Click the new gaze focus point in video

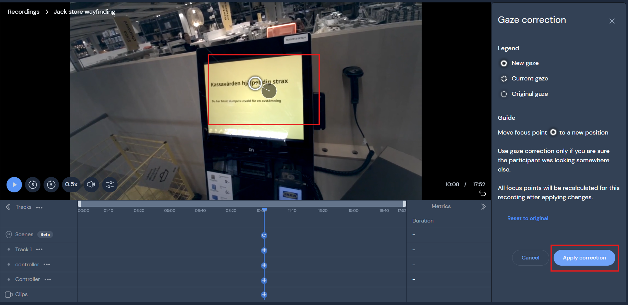[255, 83]
